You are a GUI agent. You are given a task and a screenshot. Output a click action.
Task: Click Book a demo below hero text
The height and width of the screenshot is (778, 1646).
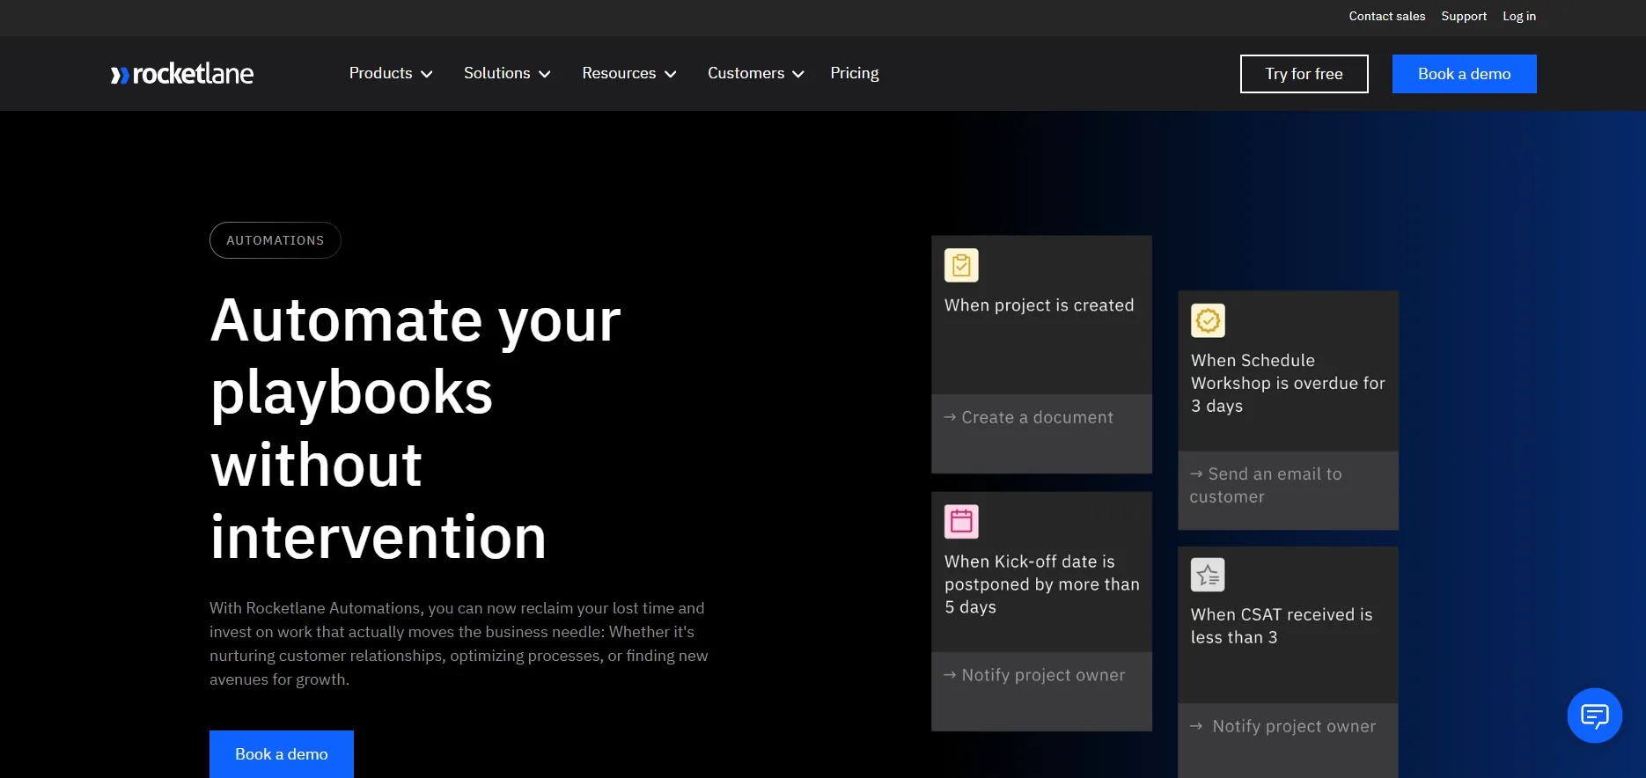click(x=282, y=754)
